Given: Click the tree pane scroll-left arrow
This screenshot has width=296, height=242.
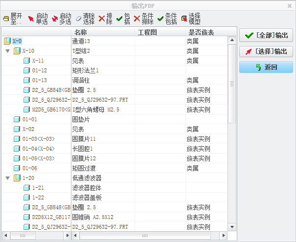Looking at the screenshot, I should pyautogui.click(x=5, y=235).
